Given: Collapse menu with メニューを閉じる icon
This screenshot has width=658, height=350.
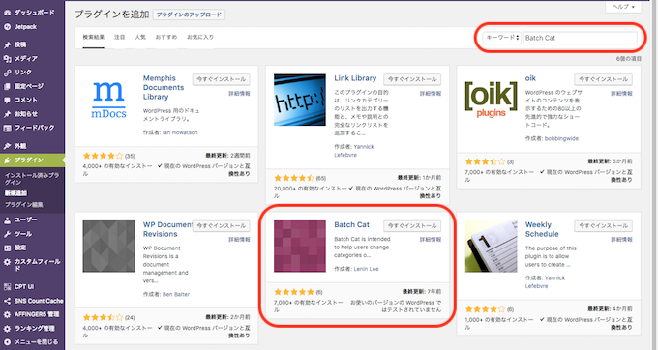Looking at the screenshot, I should tap(7, 342).
